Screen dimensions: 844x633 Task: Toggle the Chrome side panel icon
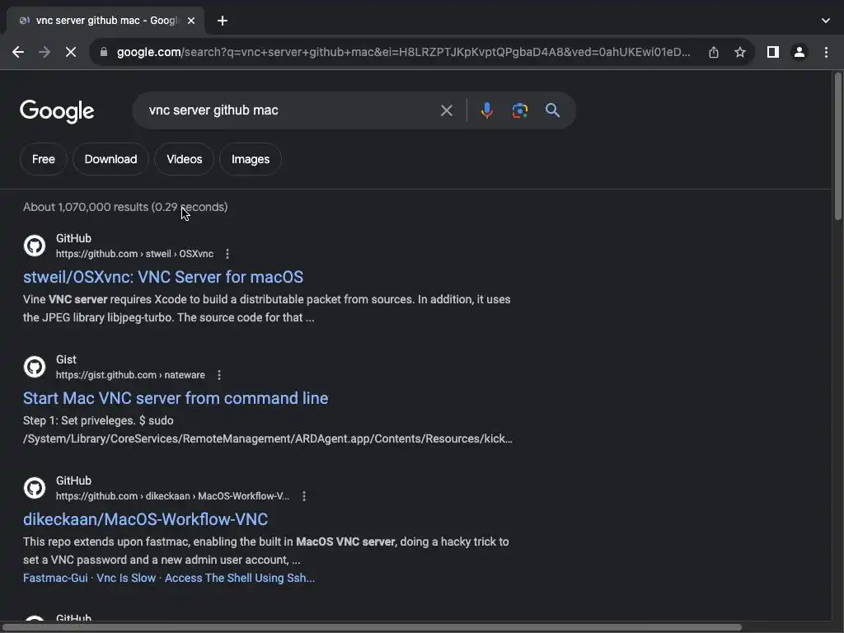click(x=773, y=52)
